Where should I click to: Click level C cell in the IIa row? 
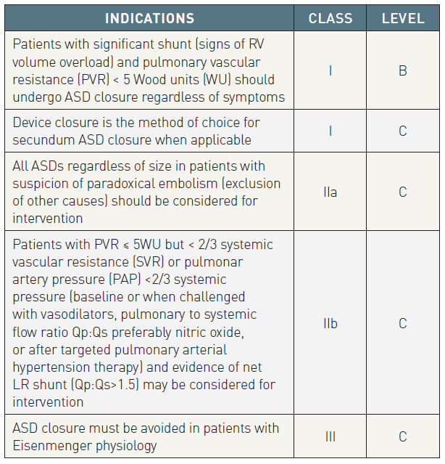[x=403, y=192]
